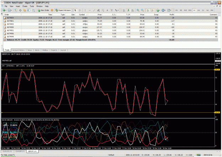Open the Profiles dropdown arrow
The image size is (222, 157).
(x=11, y=10)
